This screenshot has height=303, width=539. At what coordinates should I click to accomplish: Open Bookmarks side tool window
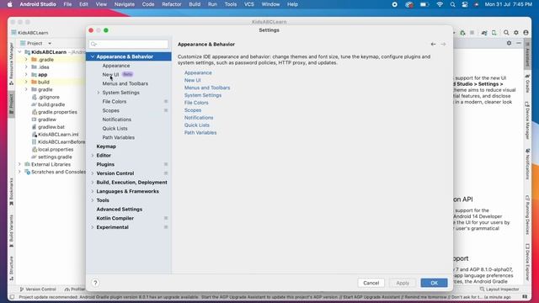coord(11,192)
